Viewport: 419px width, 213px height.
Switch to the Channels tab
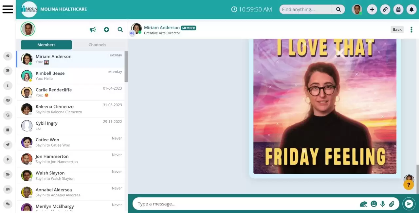coord(97,44)
